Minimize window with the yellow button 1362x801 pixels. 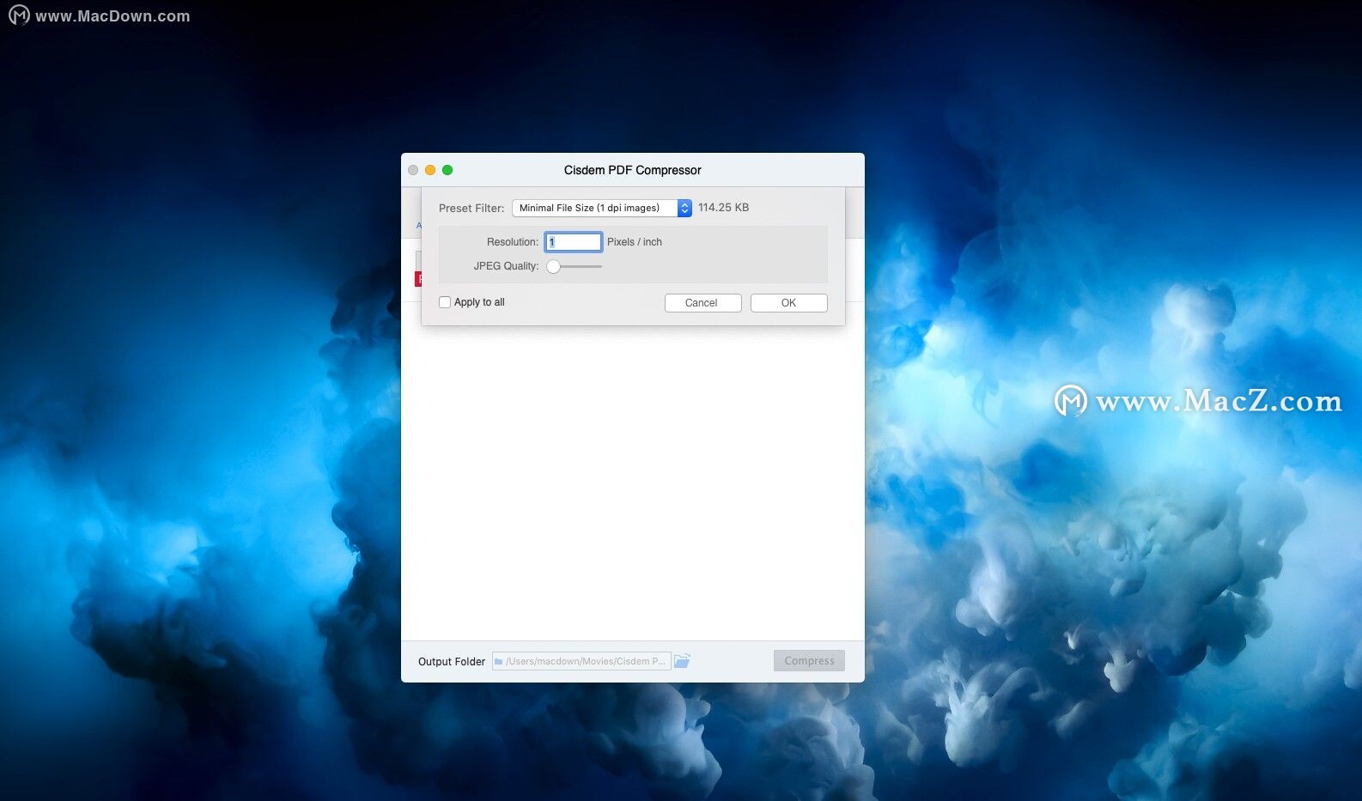click(x=430, y=170)
